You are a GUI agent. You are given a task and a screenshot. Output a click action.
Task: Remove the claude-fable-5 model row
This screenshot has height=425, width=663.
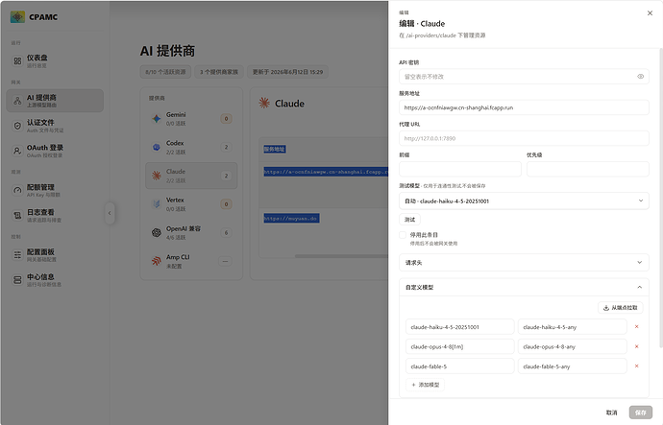(636, 366)
